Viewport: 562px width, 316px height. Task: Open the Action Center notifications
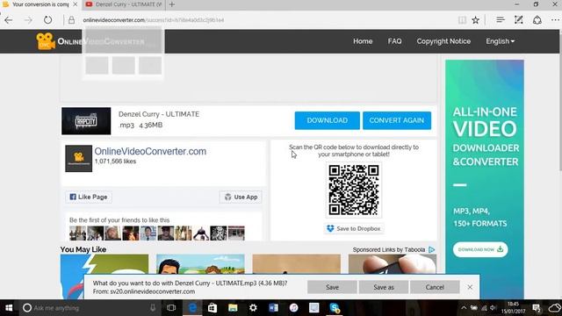point(537,308)
